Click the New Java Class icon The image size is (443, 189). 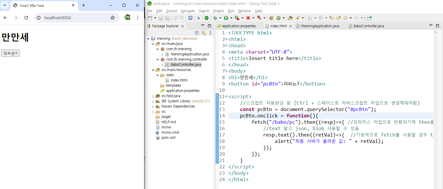[279, 18]
